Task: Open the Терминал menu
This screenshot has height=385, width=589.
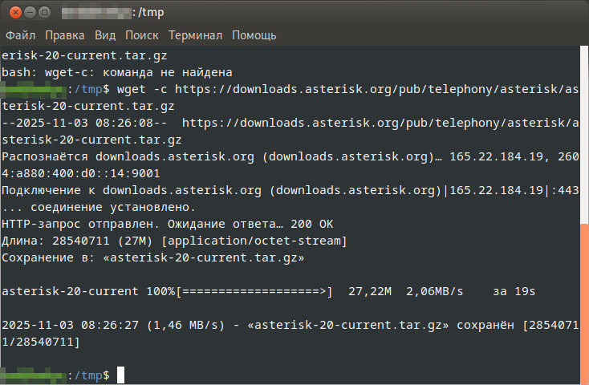Action: coord(197,35)
